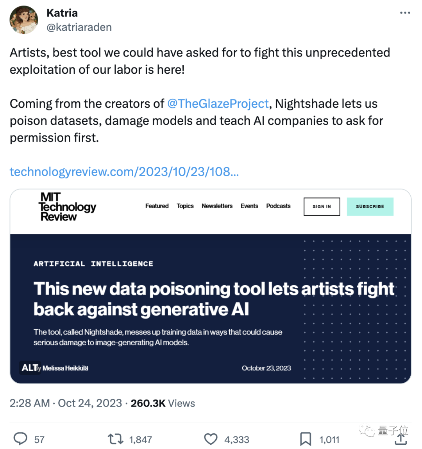
Task: Click Katria's profile avatar picture
Action: click(24, 20)
